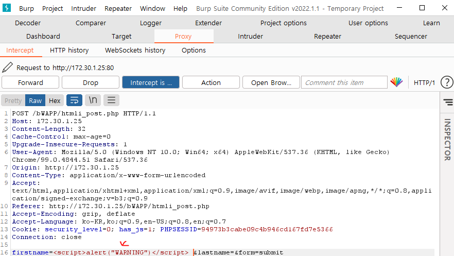Click the security_level=0 cookie parameter
454x256 pixels.
78,229
